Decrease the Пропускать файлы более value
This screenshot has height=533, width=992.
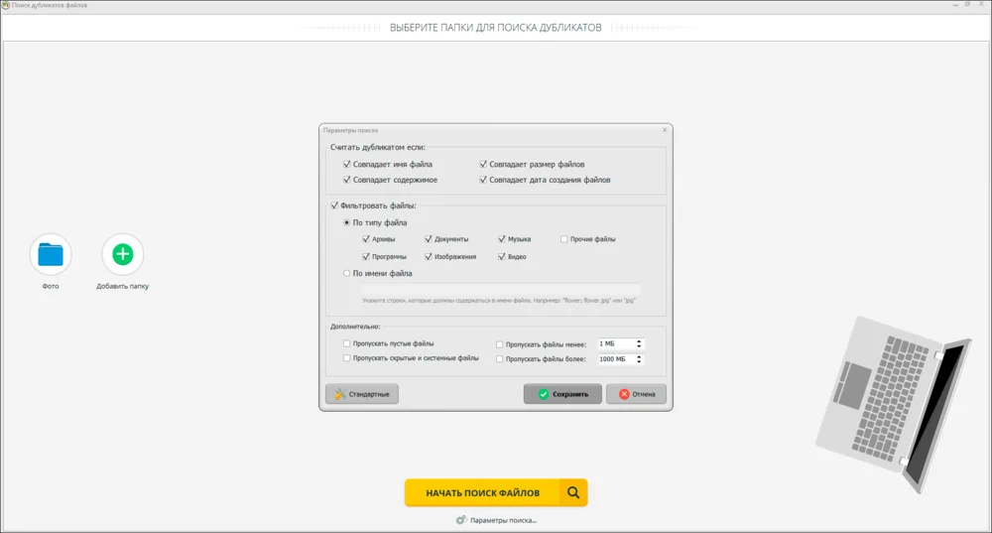(x=639, y=361)
